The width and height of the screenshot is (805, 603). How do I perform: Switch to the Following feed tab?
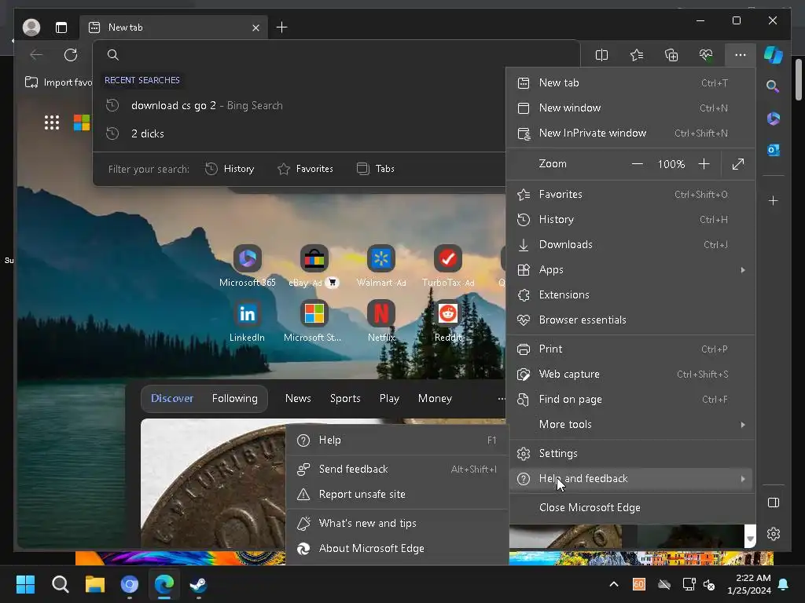(x=234, y=398)
